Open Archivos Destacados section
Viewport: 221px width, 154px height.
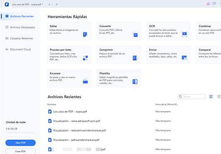22,27
